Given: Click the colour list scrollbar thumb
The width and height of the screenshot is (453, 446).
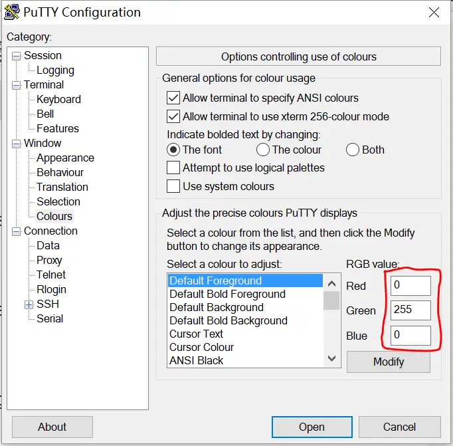Looking at the screenshot, I should click(x=331, y=300).
